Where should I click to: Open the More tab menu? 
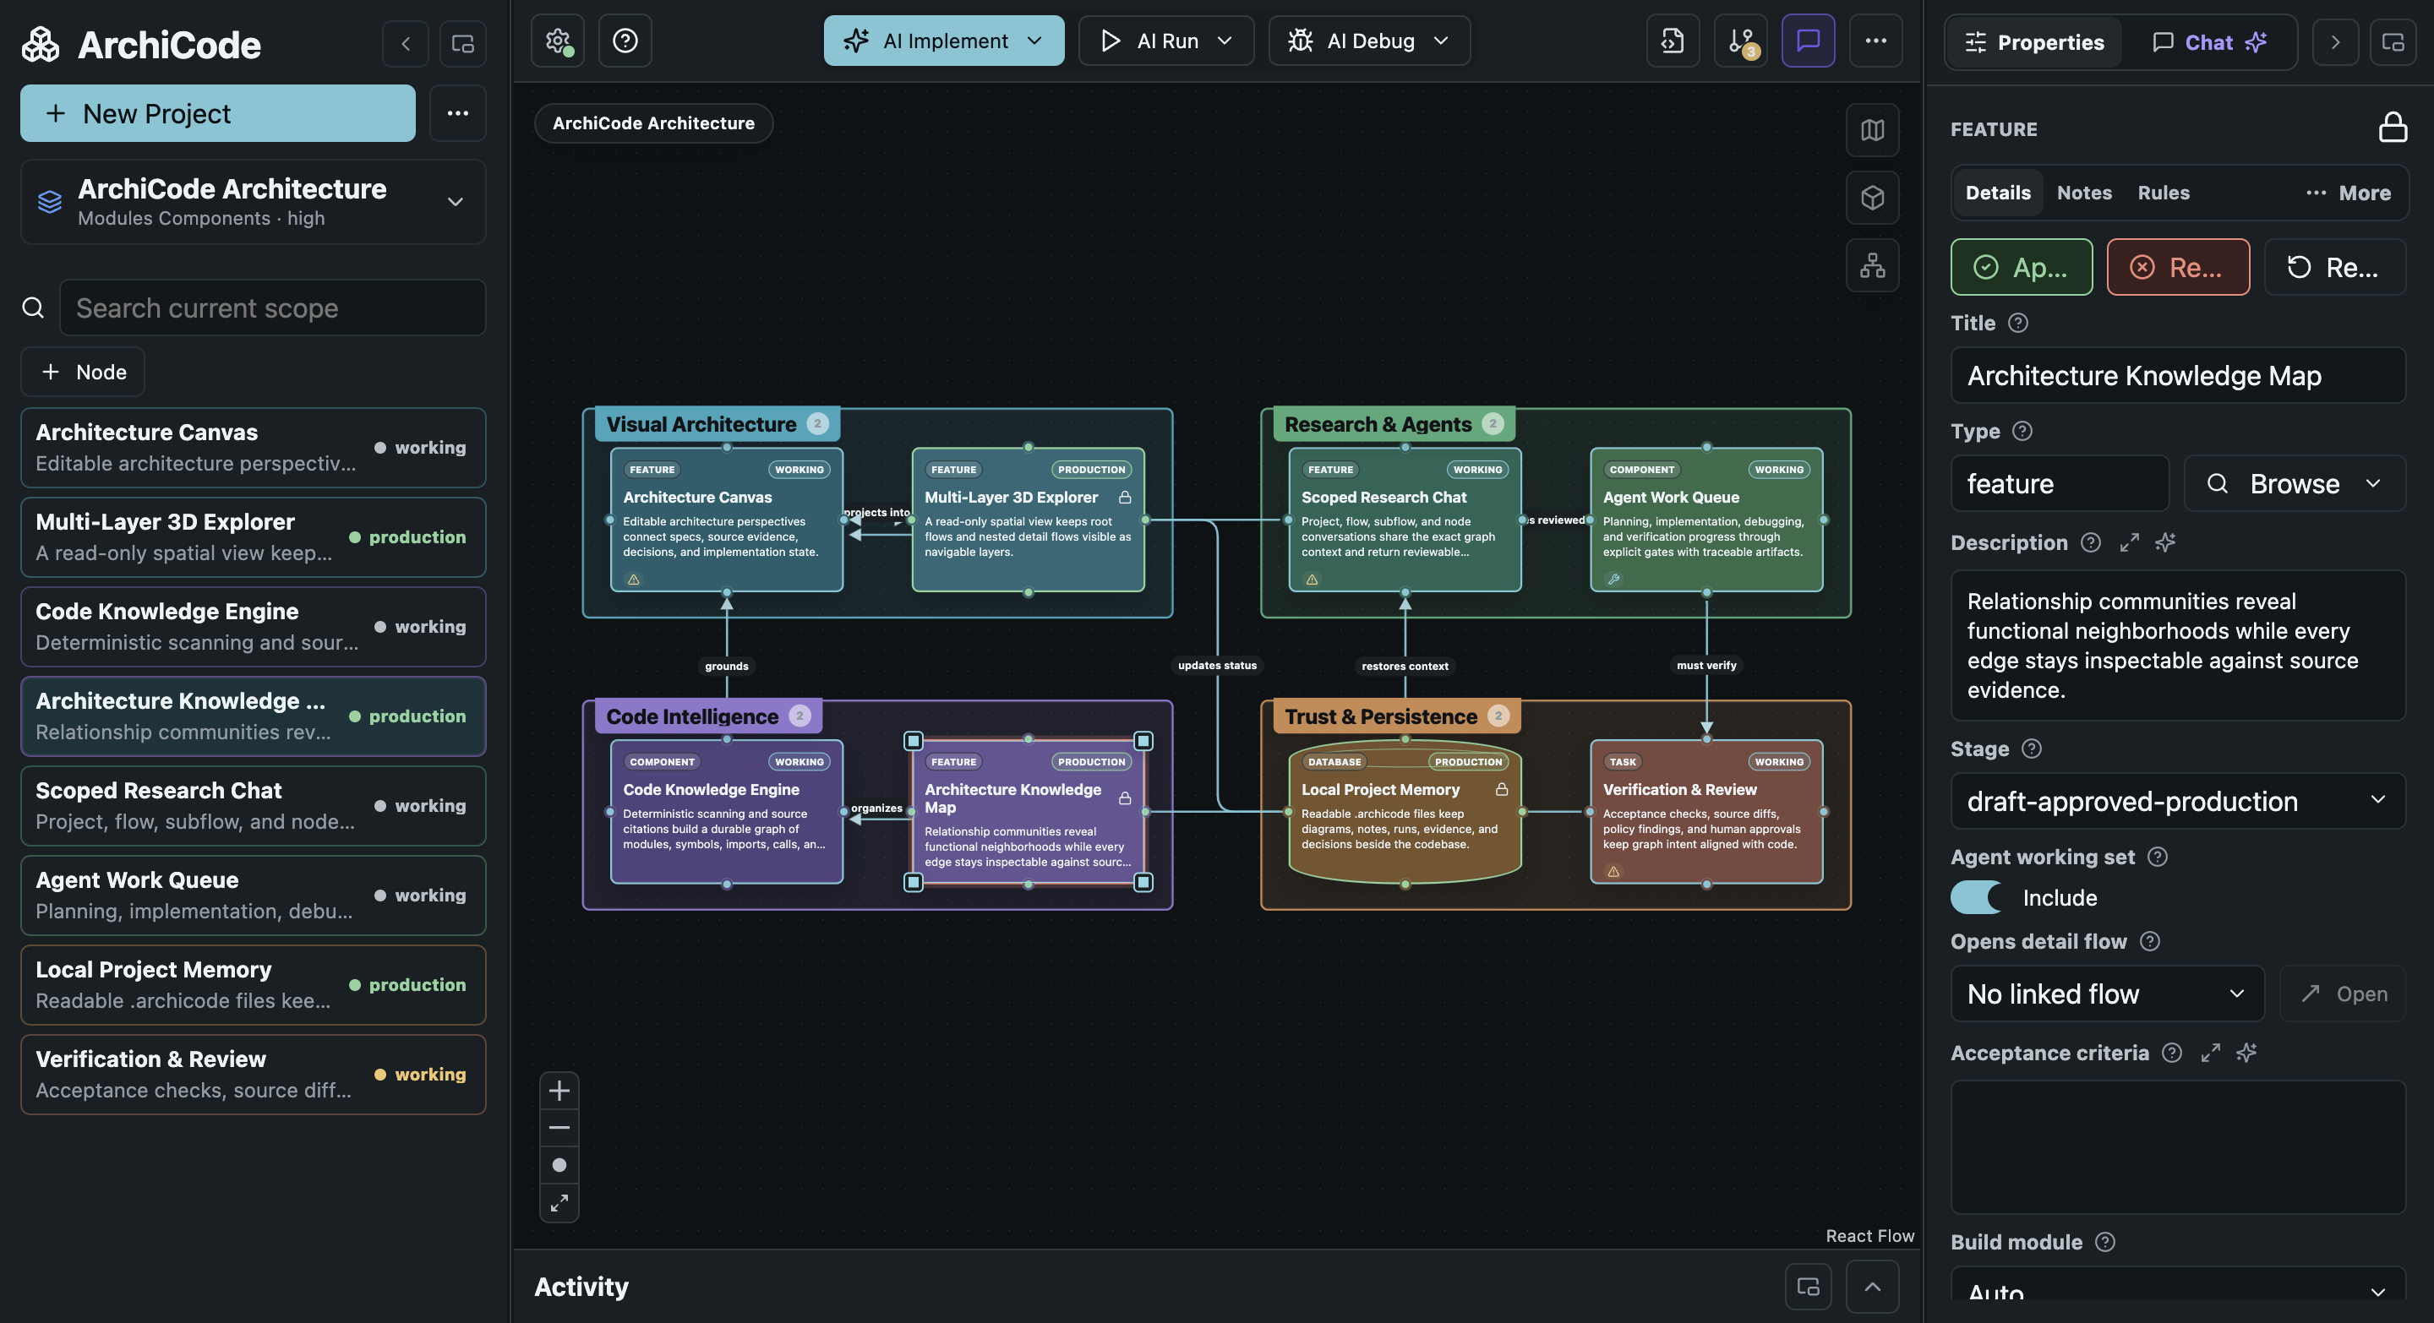2347,193
